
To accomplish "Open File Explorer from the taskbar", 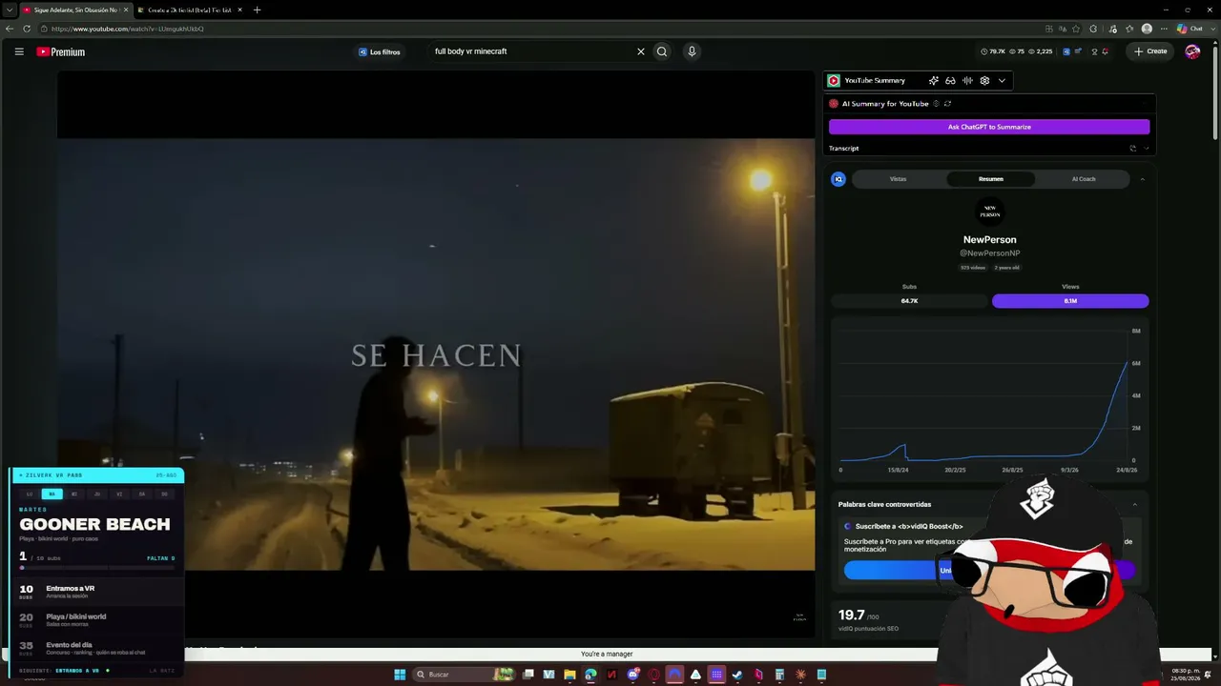I will pyautogui.click(x=569, y=675).
